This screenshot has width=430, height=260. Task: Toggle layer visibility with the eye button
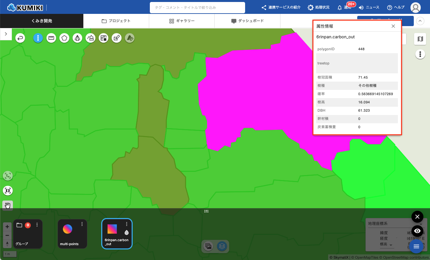417,231
